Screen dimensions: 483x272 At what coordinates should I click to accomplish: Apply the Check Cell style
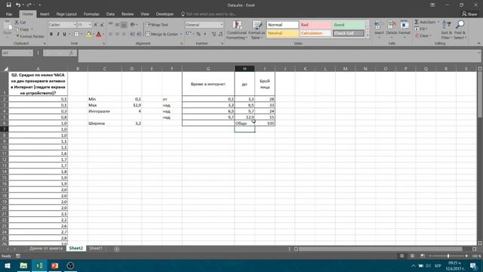(349, 33)
